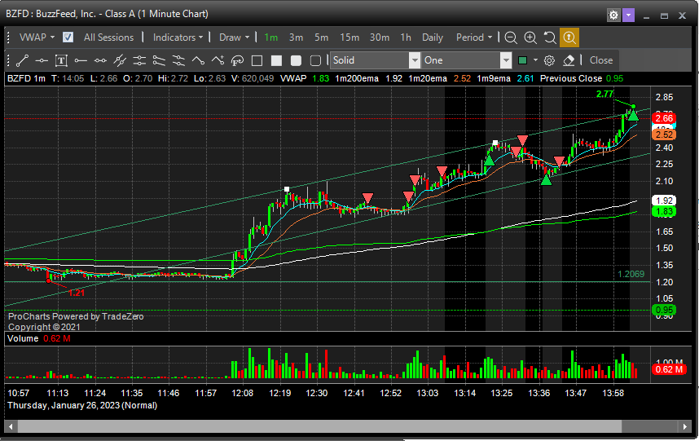Open the Indicators dropdown menu
The height and width of the screenshot is (441, 699).
pos(178,37)
